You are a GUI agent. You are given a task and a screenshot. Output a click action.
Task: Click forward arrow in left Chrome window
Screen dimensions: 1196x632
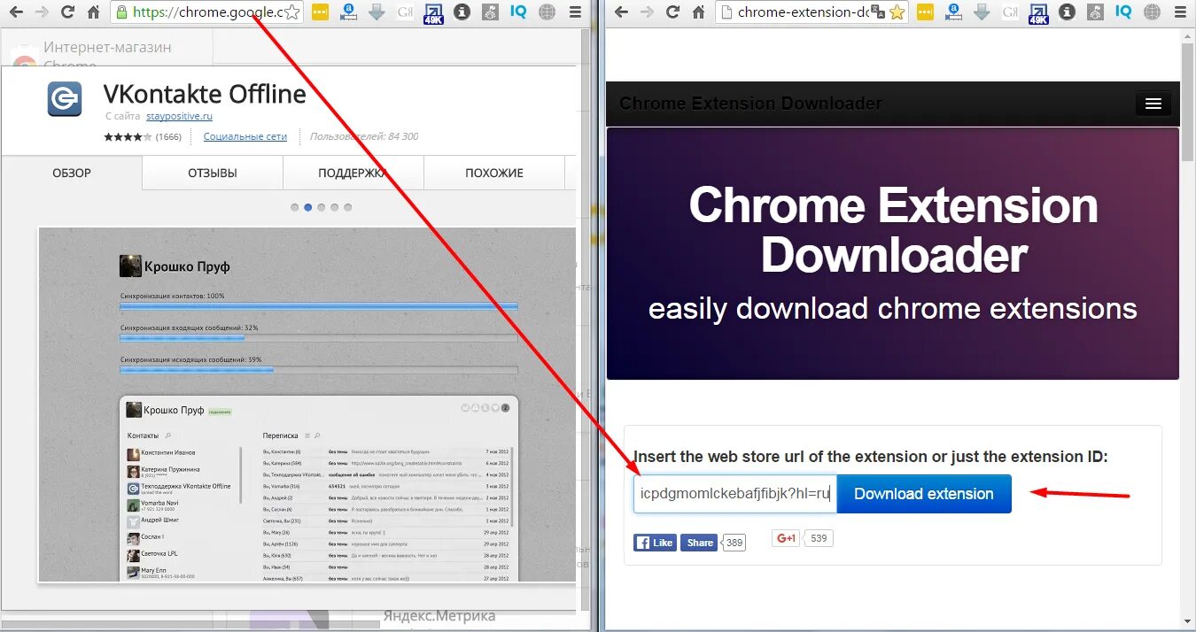point(41,12)
